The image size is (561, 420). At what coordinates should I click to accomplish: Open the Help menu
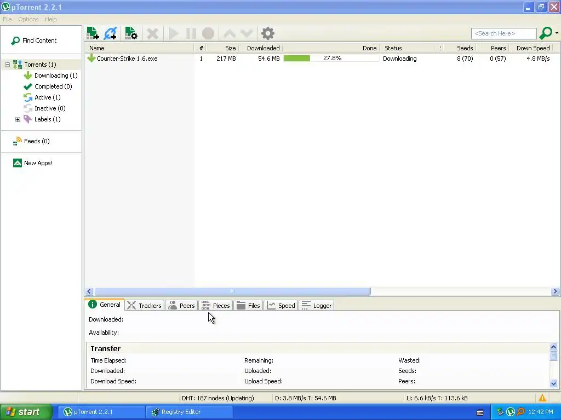pos(50,19)
